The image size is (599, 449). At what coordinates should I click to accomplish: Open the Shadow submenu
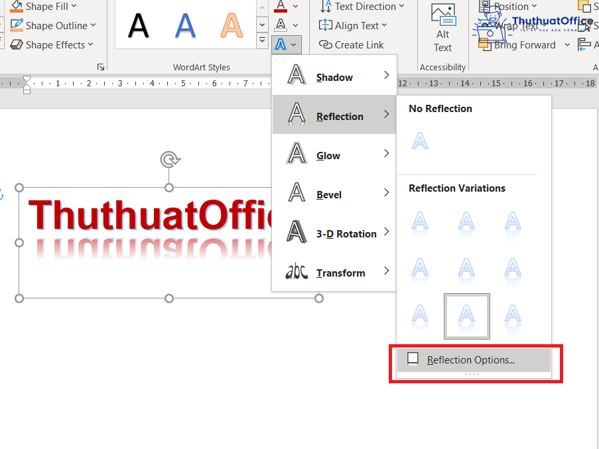point(334,76)
